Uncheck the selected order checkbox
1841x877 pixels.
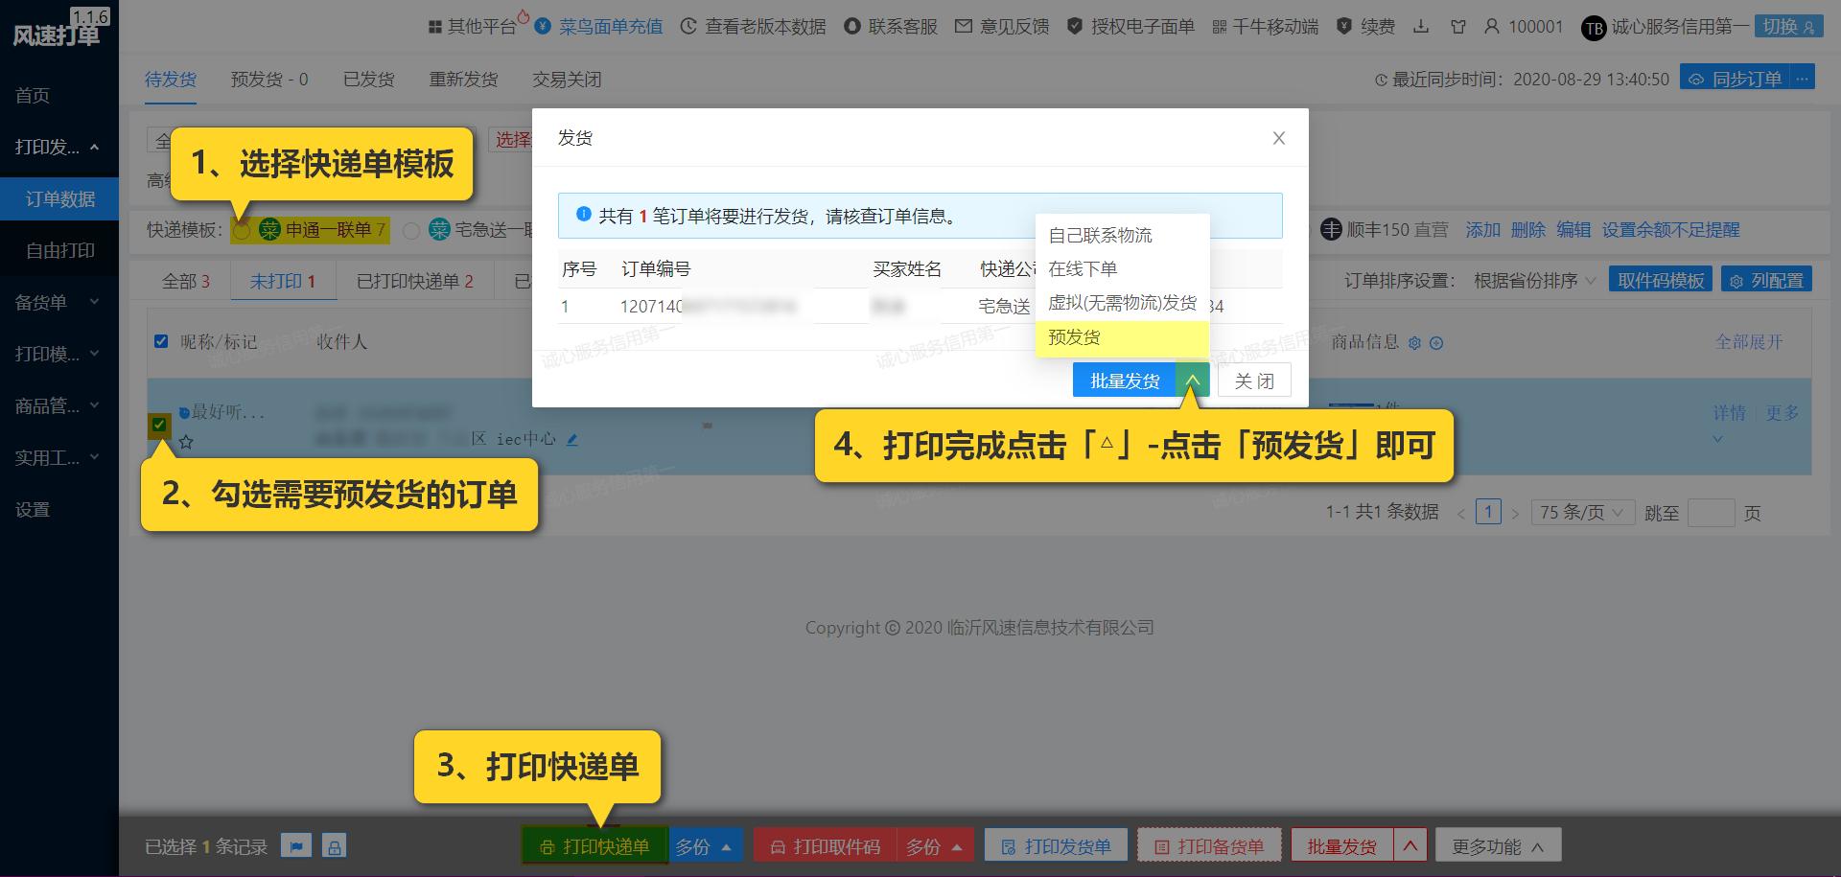click(160, 424)
